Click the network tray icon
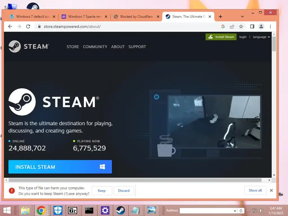 (255, 210)
